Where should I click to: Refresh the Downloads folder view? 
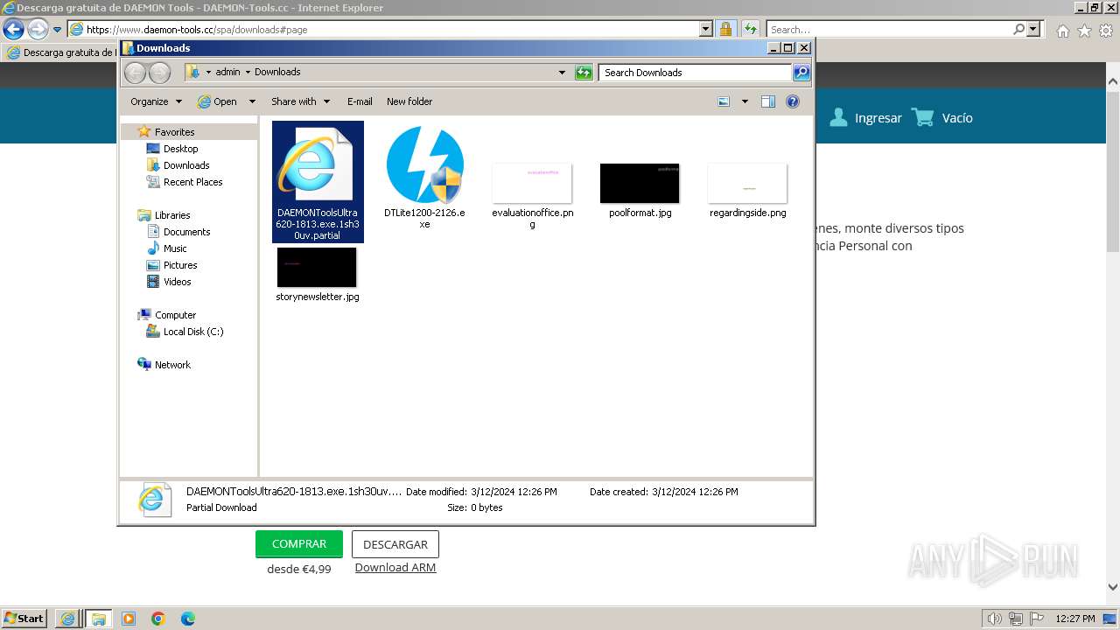click(584, 73)
